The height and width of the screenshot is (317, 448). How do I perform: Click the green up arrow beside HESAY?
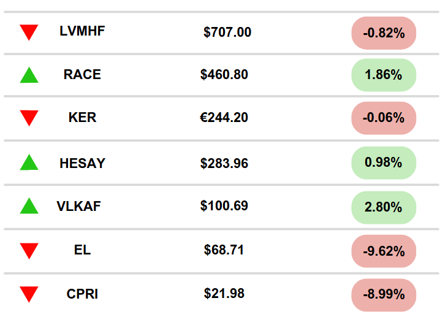29,162
